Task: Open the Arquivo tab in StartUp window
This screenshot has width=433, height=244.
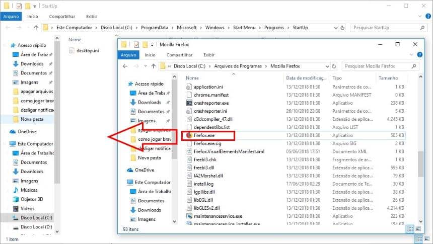Action: click(11, 17)
